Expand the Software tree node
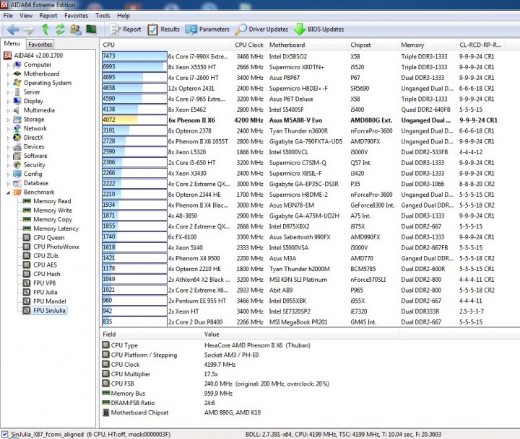Image resolution: width=520 pixels, height=439 pixels. (8, 156)
